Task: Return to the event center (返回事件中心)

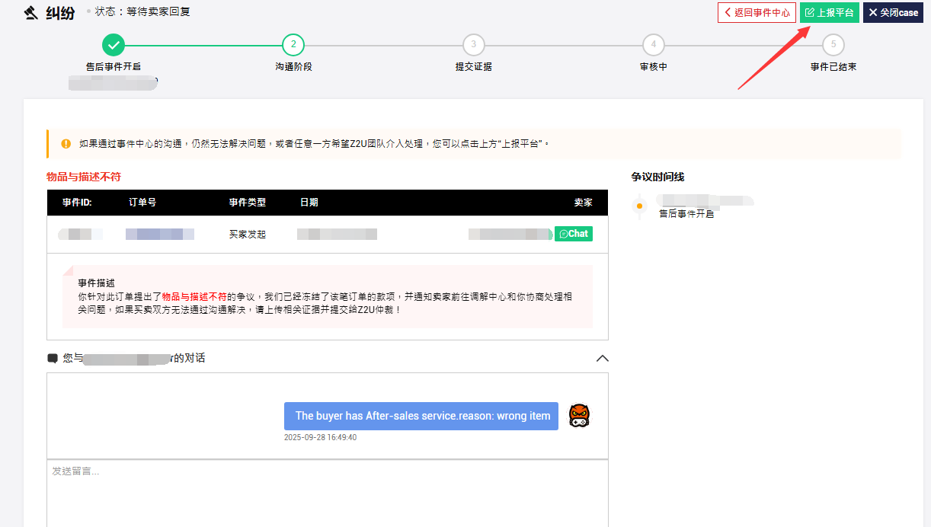Action: [x=757, y=13]
